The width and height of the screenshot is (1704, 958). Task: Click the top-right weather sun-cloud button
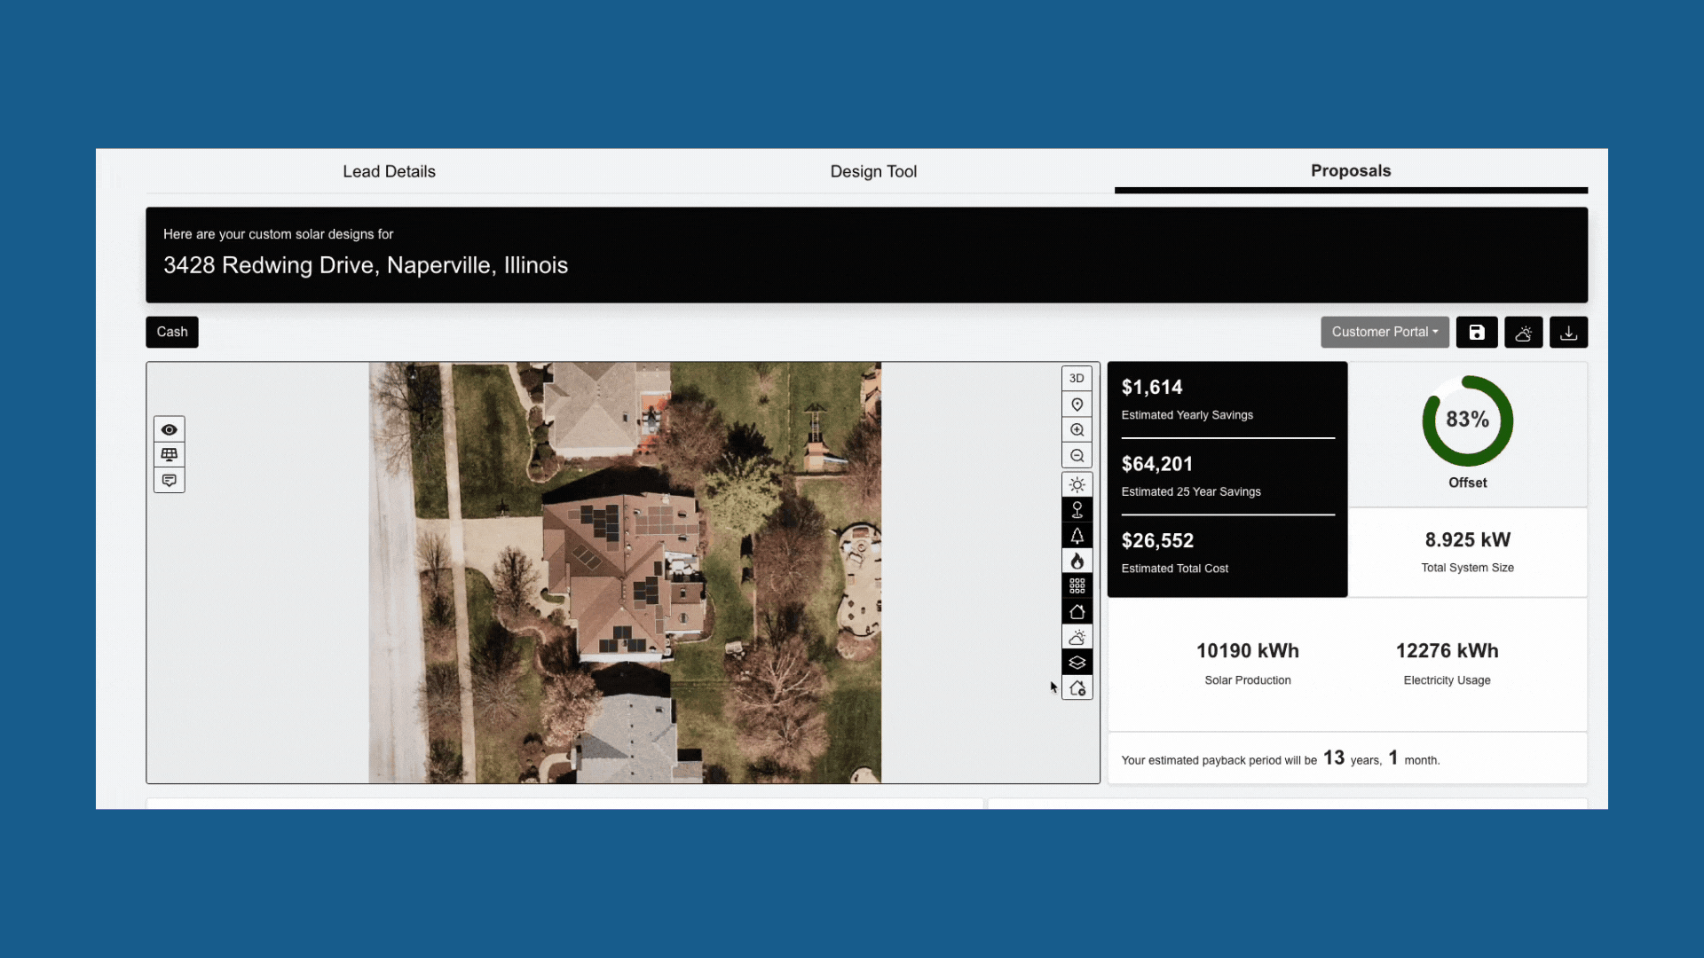pyautogui.click(x=1524, y=333)
